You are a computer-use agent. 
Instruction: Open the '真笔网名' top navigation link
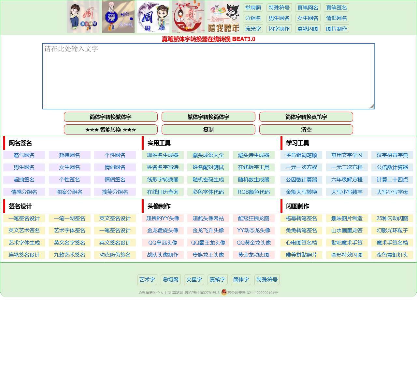click(x=308, y=7)
